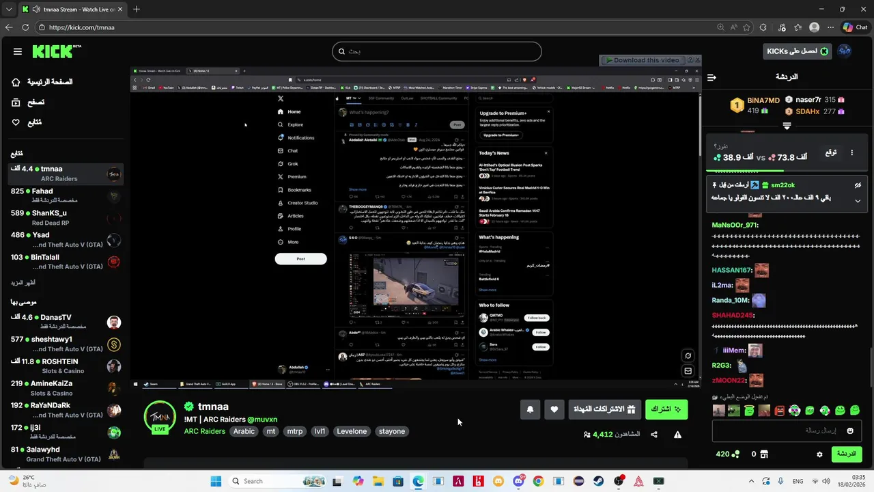
Task: Click the share icon next to viewer count
Action: click(x=654, y=435)
